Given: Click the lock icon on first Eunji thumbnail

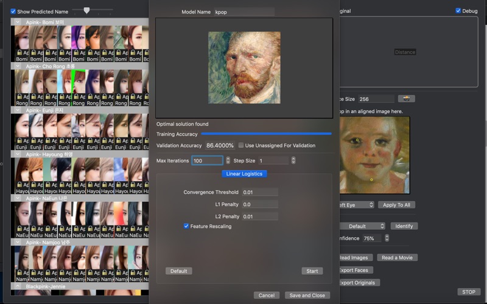Looking at the screenshot, I should point(19,140).
